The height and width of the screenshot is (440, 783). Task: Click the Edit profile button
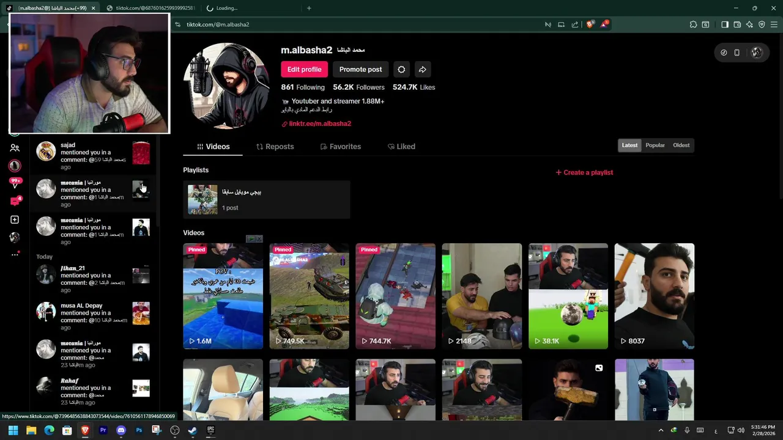tap(305, 69)
